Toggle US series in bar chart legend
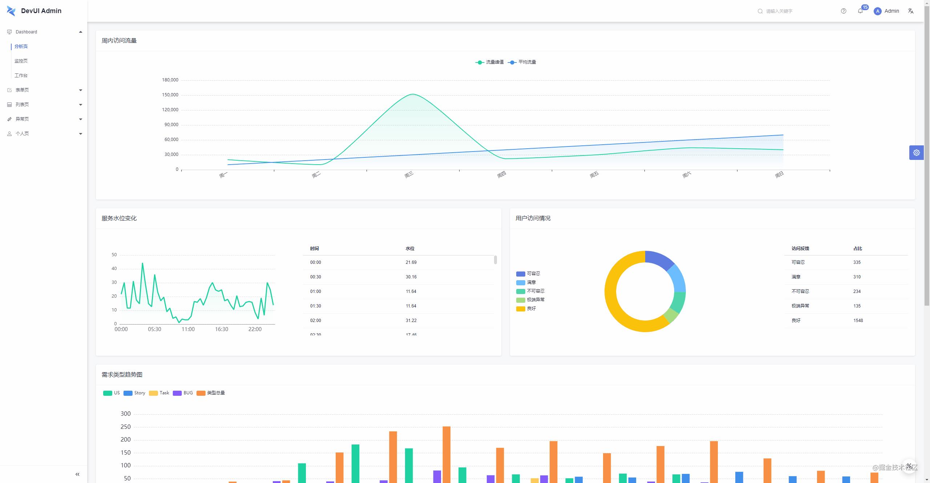The width and height of the screenshot is (930, 483). coord(112,393)
